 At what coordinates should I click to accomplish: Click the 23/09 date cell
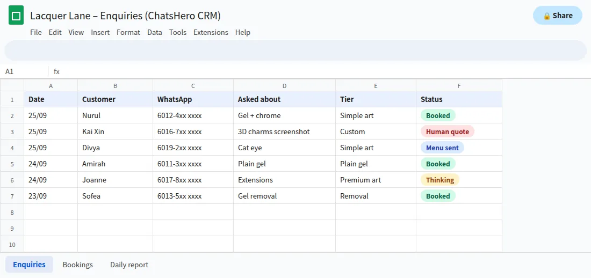coord(51,196)
